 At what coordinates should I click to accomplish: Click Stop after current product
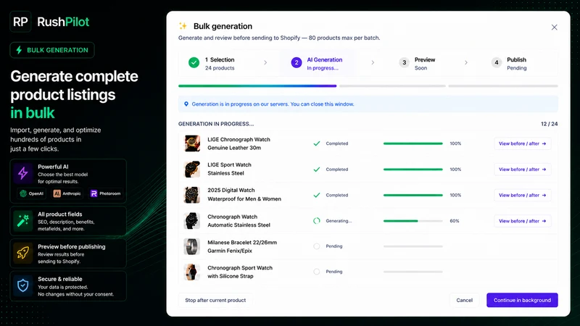[x=215, y=300]
